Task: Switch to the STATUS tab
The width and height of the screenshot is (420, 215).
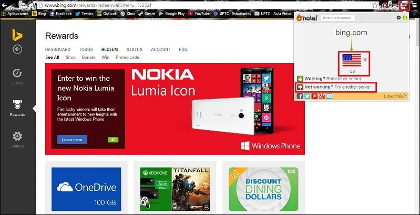Action: coord(135,49)
